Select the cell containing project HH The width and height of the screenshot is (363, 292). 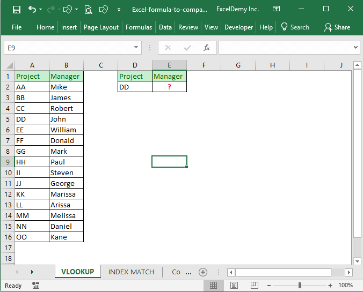pyautogui.click(x=32, y=162)
